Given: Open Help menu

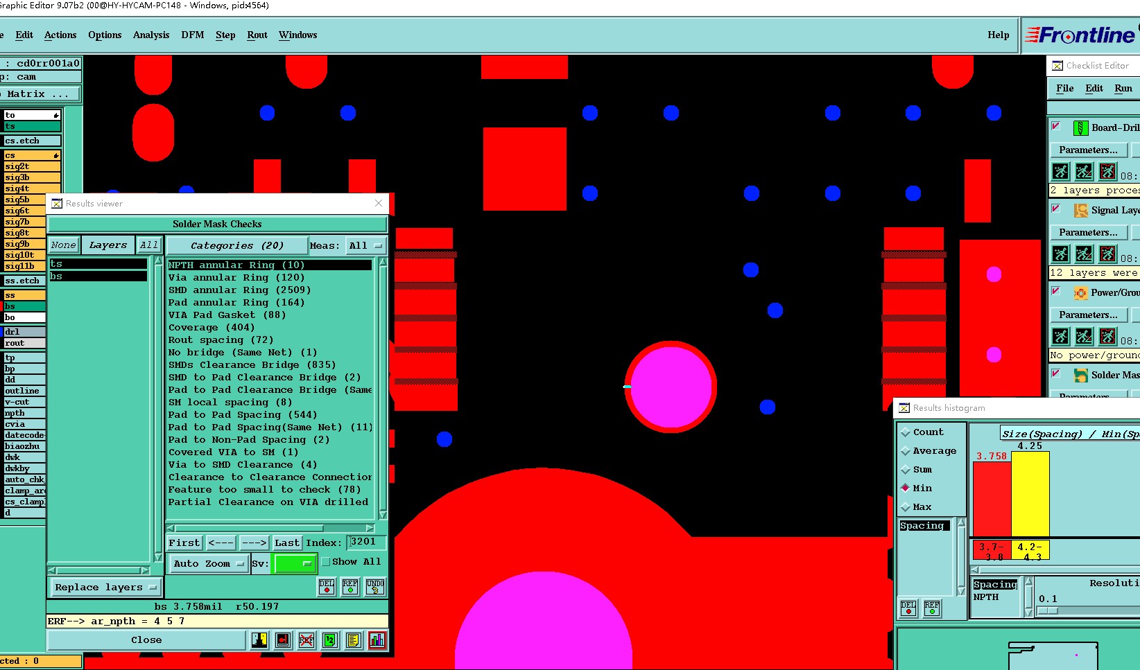Looking at the screenshot, I should 999,35.
